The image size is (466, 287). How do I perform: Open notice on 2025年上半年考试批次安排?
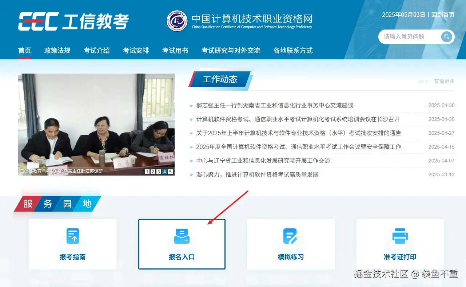(299, 133)
